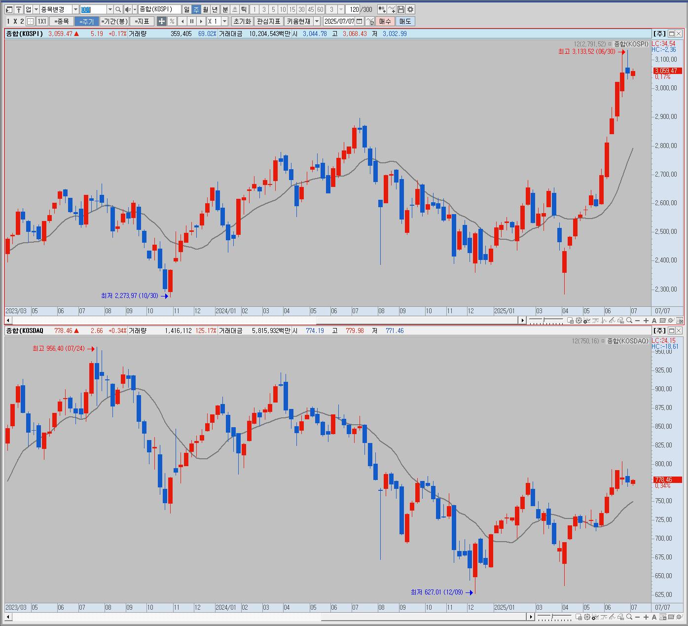Image resolution: width=688 pixels, height=626 pixels.
Task: Click last grid-popup icon under KOSPI chart
Action: point(680,321)
